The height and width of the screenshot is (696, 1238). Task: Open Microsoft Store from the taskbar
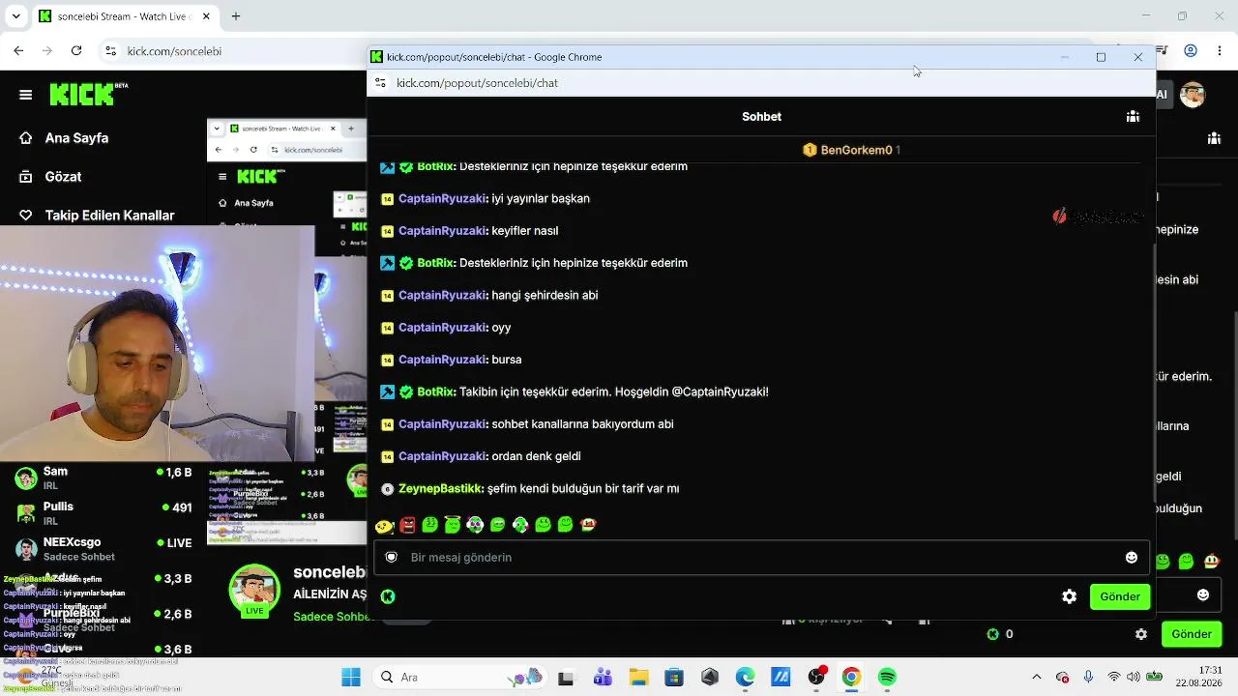673,677
